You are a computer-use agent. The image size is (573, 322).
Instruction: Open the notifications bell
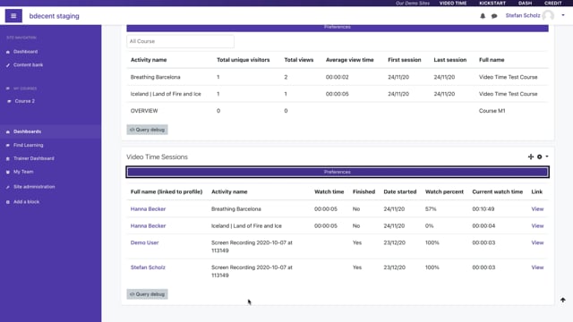pyautogui.click(x=483, y=16)
